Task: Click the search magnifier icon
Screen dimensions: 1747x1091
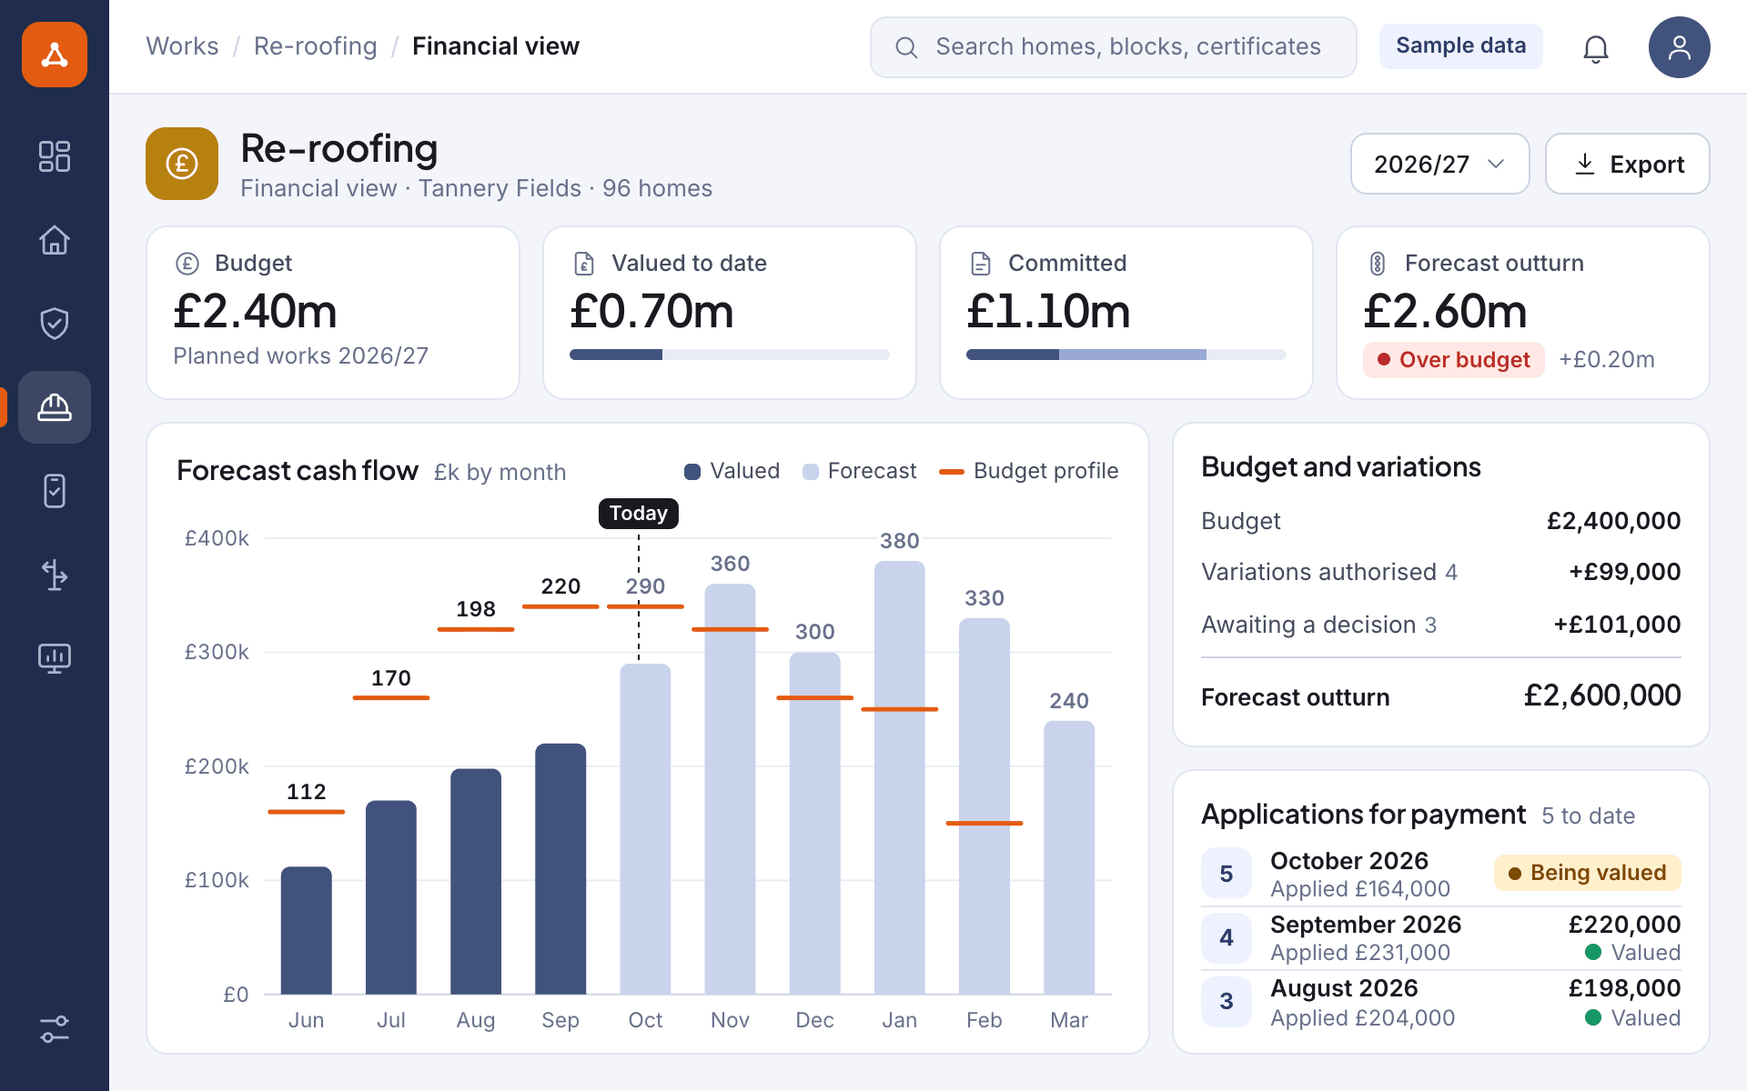Action: click(906, 47)
